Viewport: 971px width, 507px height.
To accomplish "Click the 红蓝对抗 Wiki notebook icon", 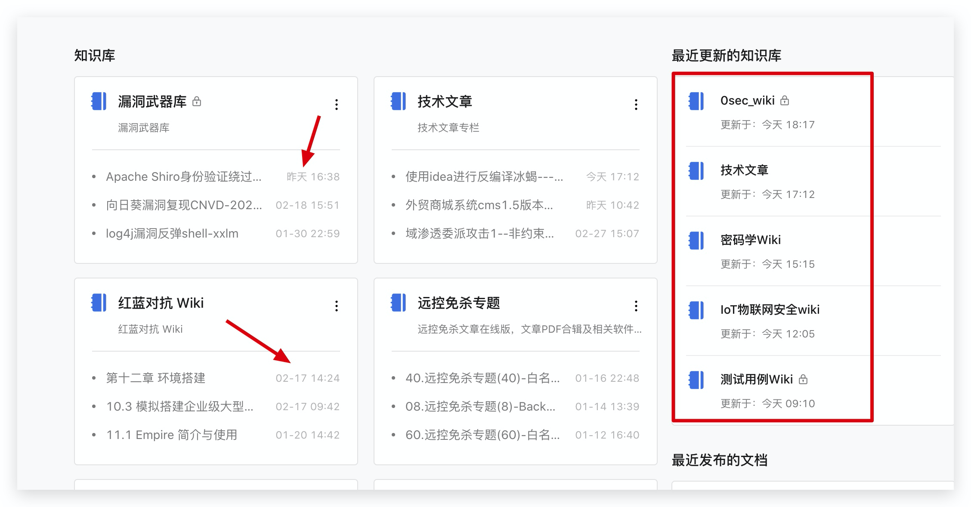I will [99, 303].
